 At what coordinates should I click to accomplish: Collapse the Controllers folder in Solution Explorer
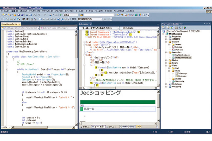click(x=166, y=52)
